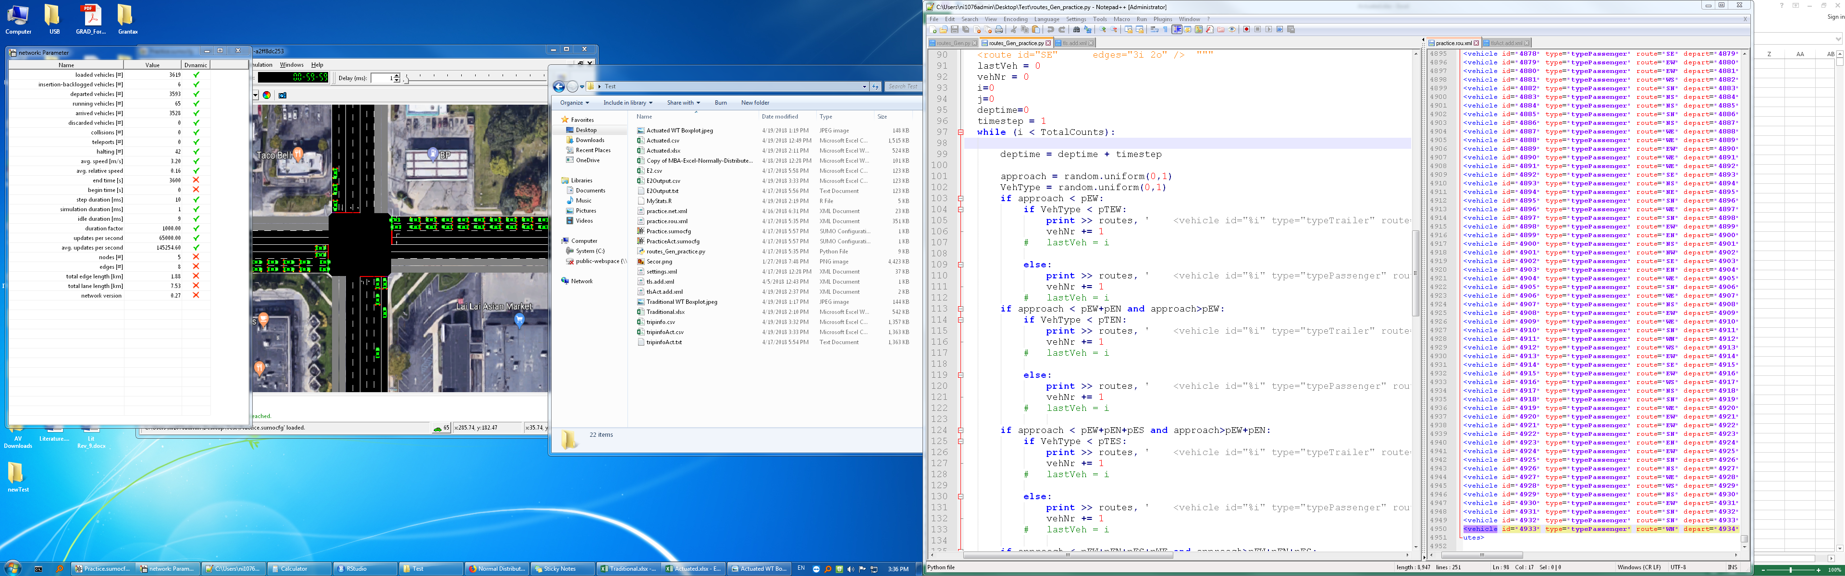Switch to tlsAct.add.xml tab
Viewport: 1845px width, 576px height.
[x=1506, y=43]
